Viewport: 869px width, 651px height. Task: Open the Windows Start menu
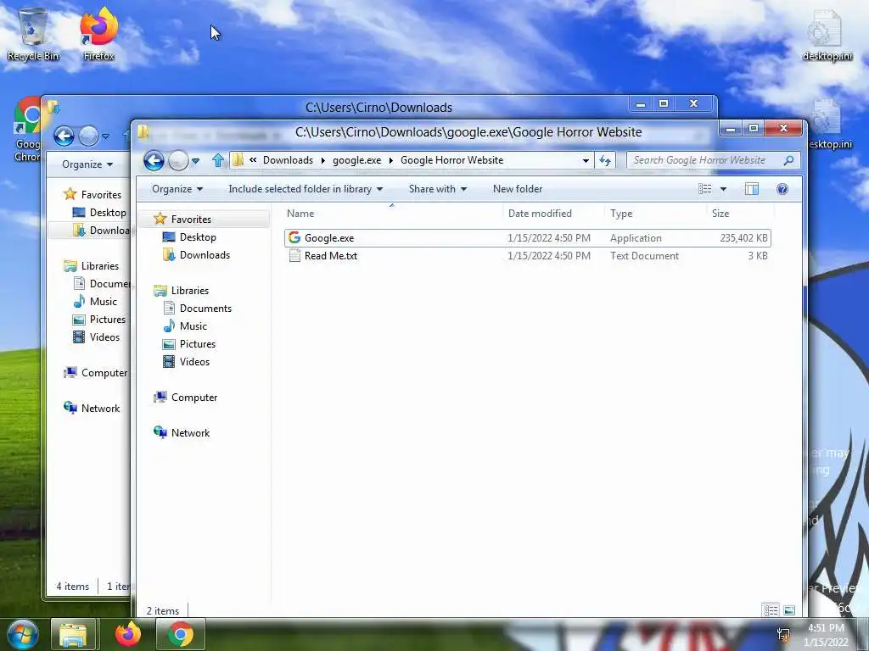(x=21, y=634)
